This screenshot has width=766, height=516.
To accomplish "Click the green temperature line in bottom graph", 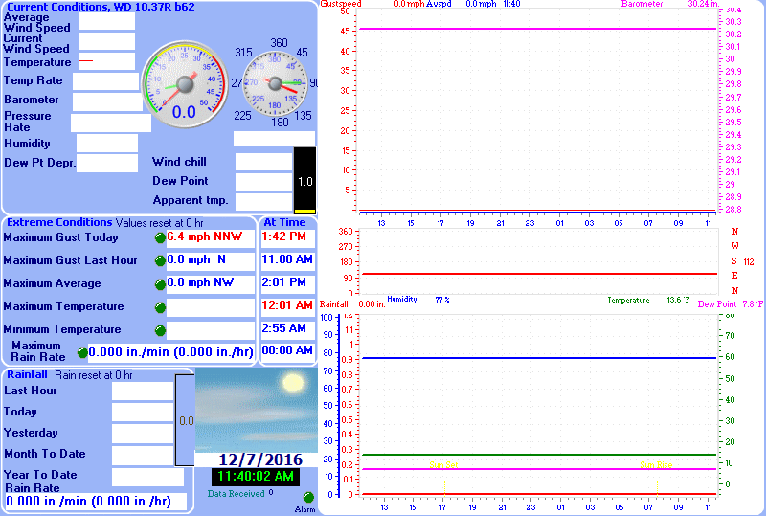I will click(539, 455).
